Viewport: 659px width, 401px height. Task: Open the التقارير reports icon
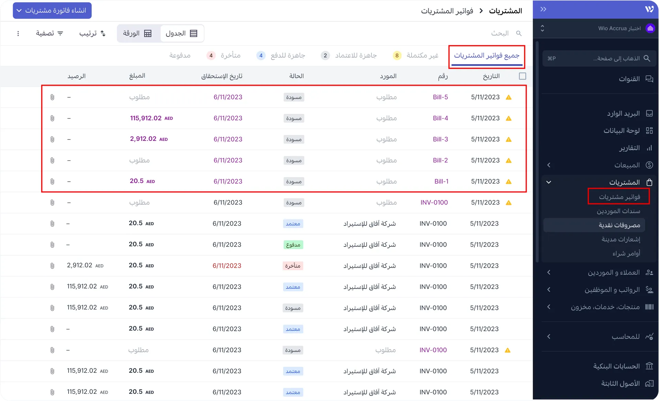tap(650, 148)
